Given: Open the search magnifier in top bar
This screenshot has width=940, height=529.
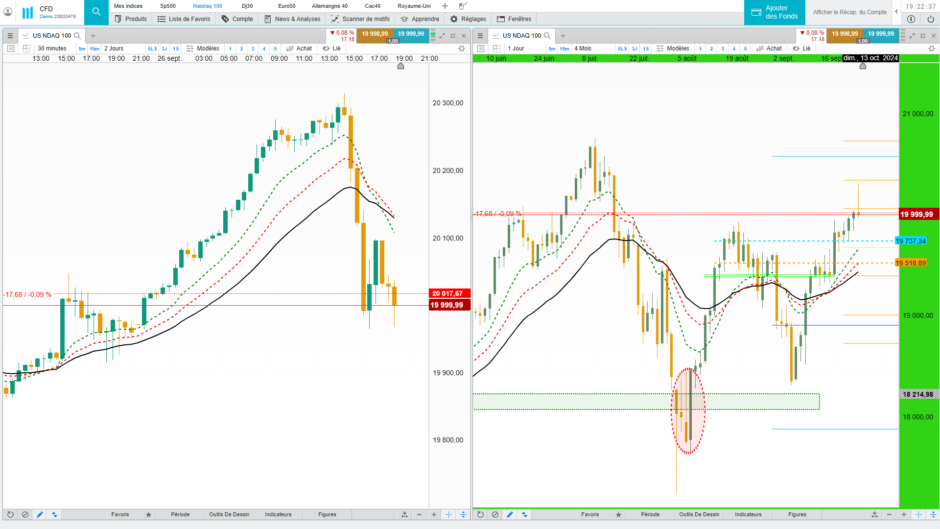Looking at the screenshot, I should 96,12.
